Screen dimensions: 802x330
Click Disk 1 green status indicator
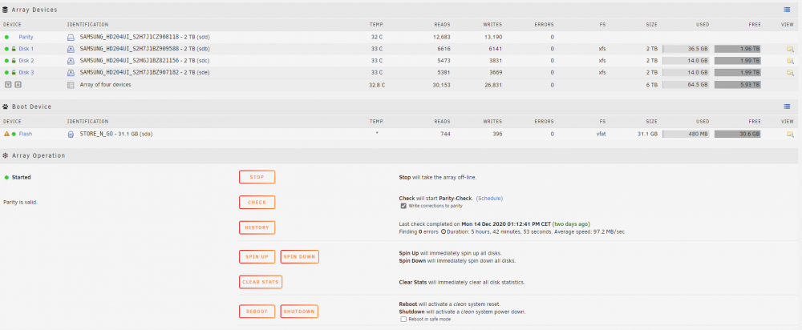tap(6, 49)
